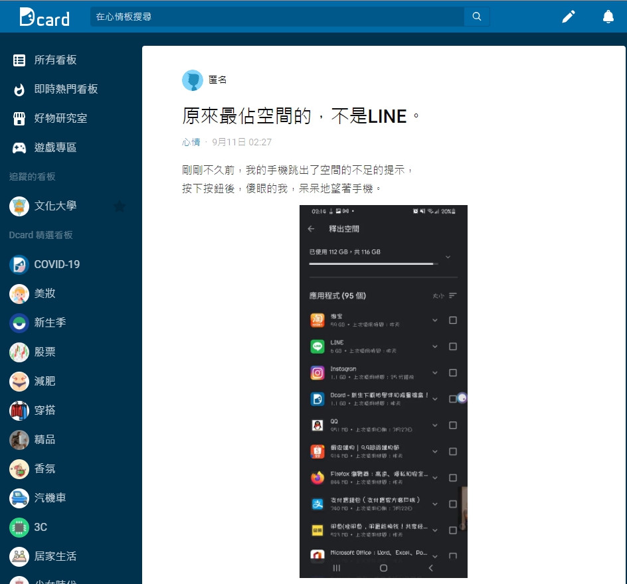Expand the QQ row chevron

pos(434,425)
